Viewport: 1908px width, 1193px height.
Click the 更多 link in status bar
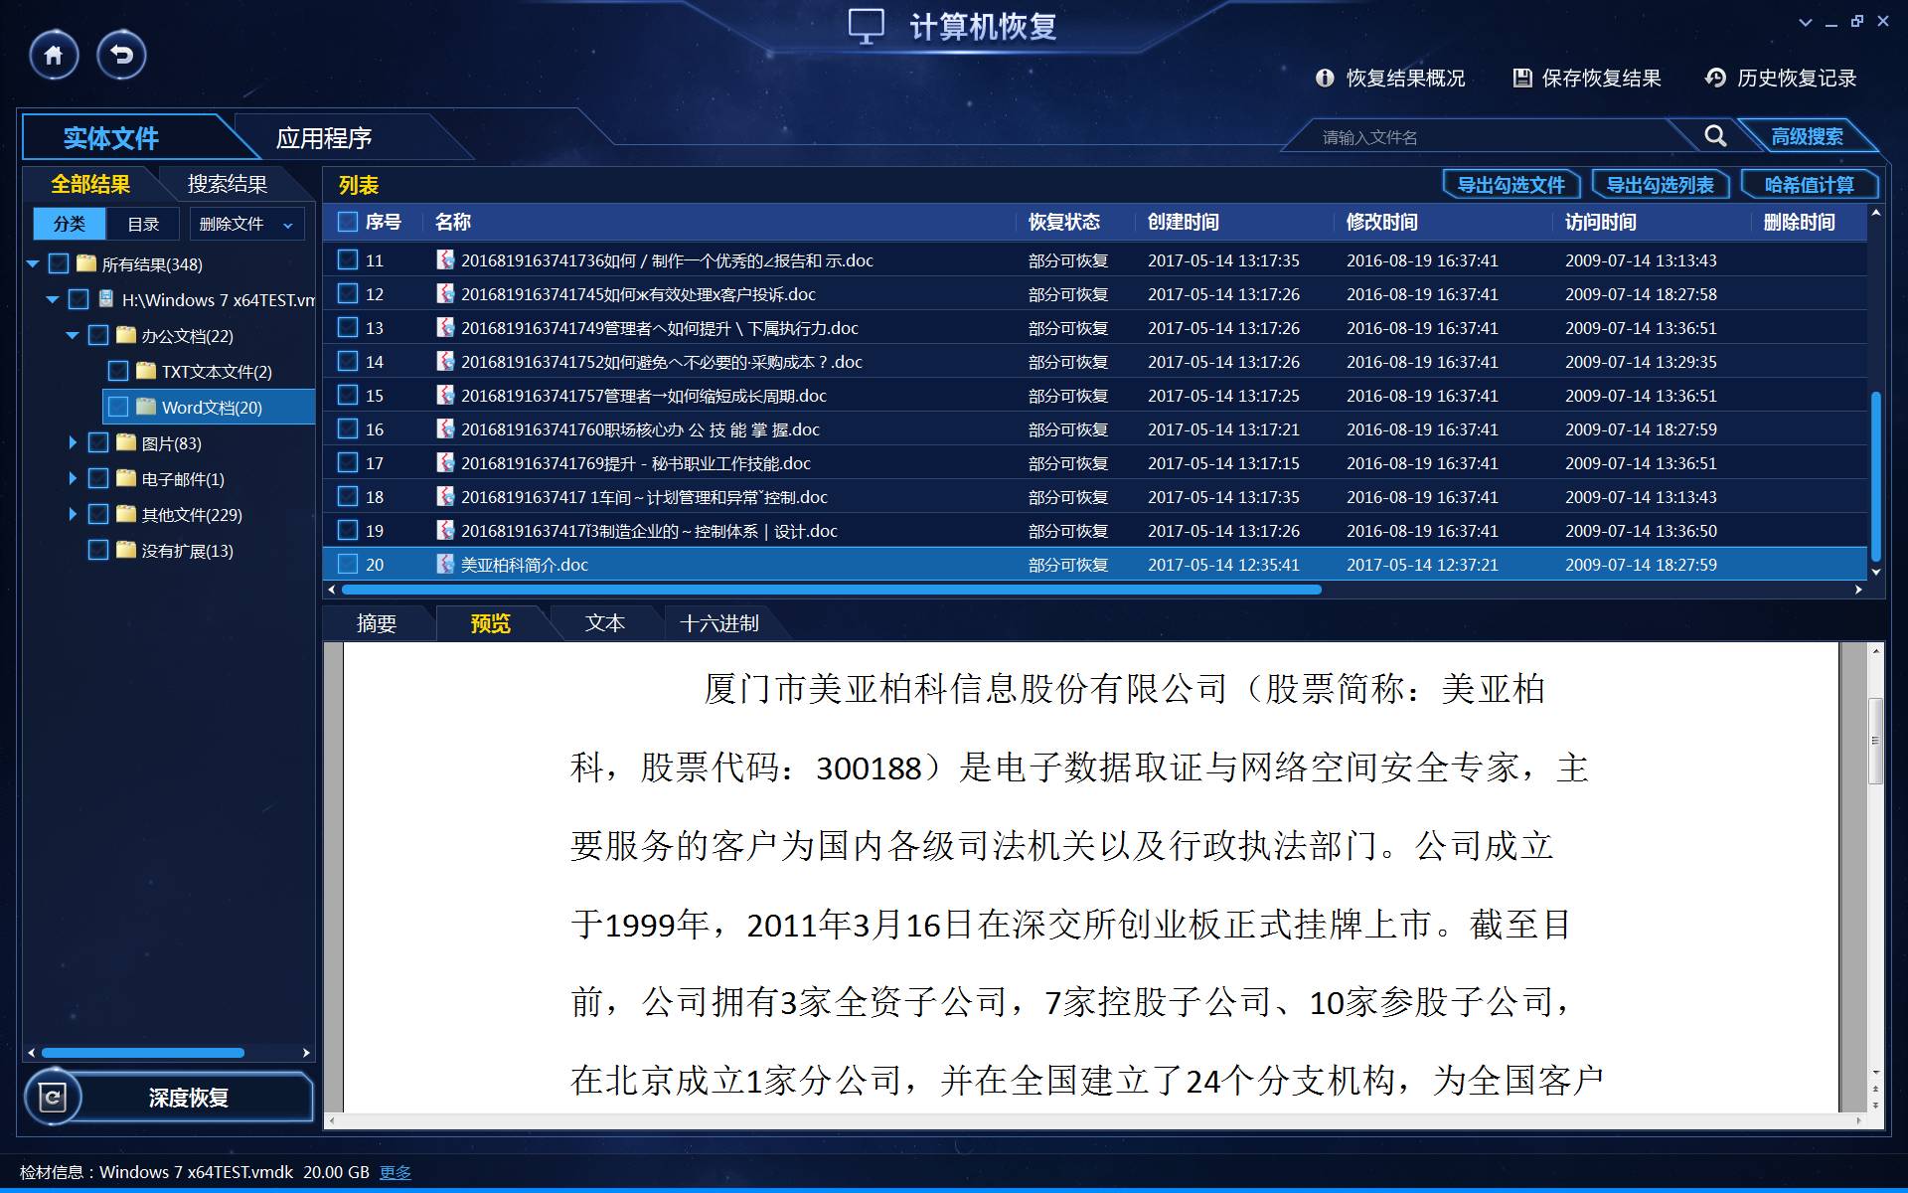click(x=396, y=1172)
